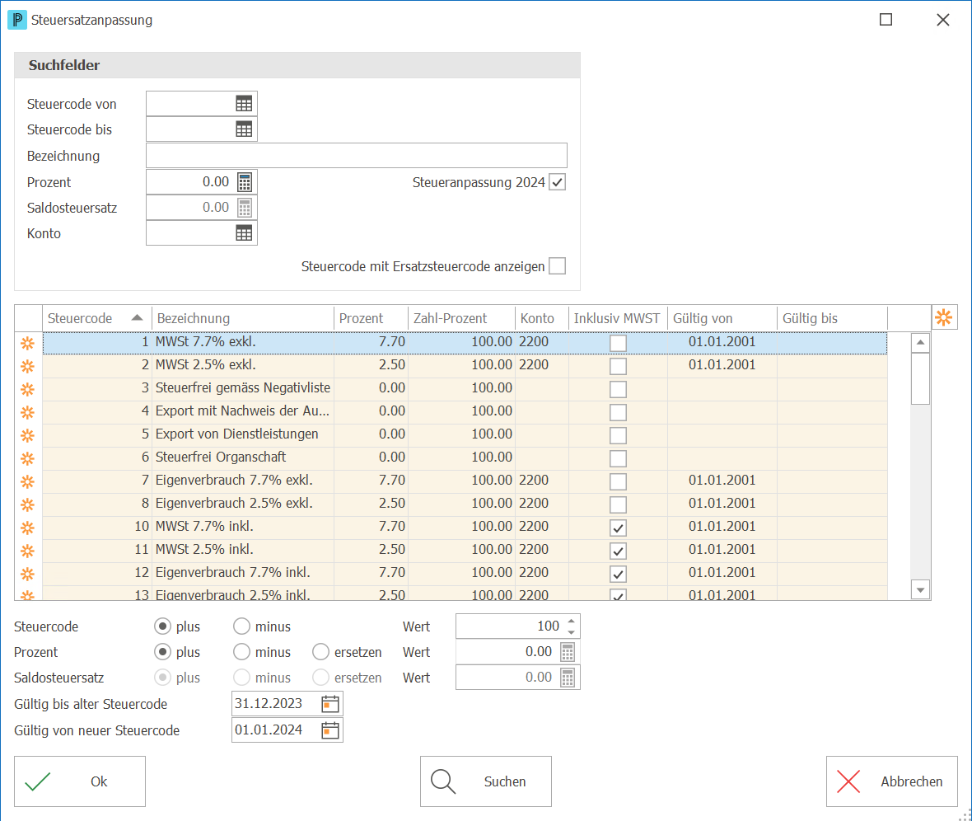Uncheck Steueranpassung 2024 checkbox

click(558, 182)
